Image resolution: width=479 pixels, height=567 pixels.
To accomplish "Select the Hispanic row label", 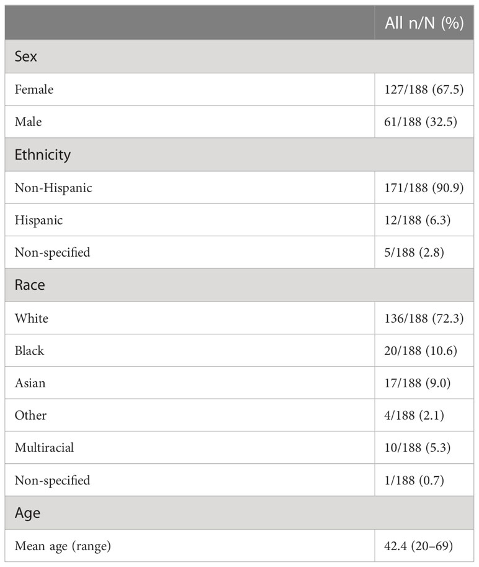I will click(x=38, y=220).
